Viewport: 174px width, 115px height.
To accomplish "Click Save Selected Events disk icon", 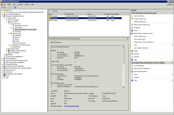I will [x=132, y=71].
